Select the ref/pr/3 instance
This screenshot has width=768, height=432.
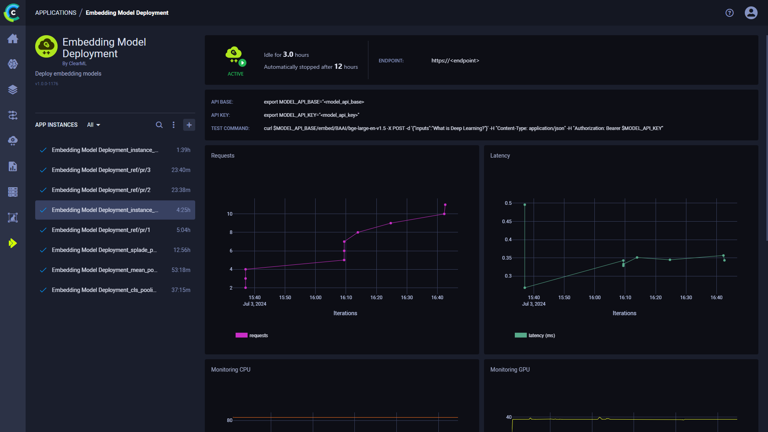pyautogui.click(x=115, y=170)
